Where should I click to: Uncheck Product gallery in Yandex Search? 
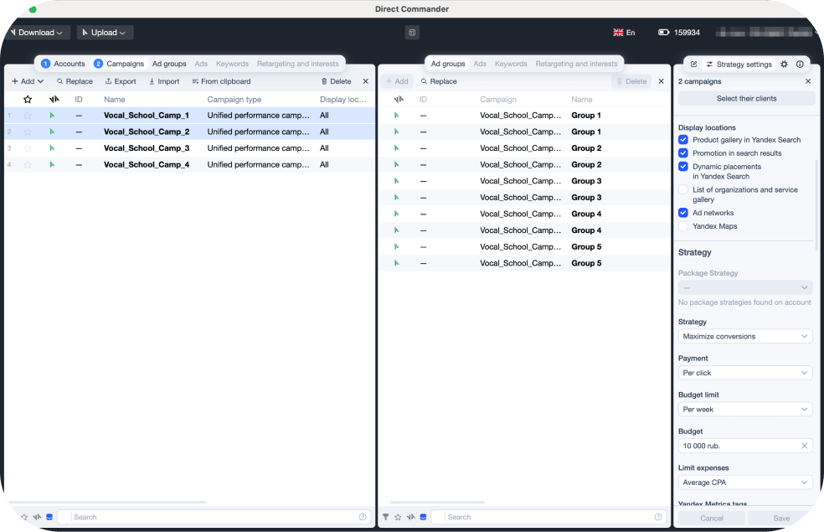point(683,140)
